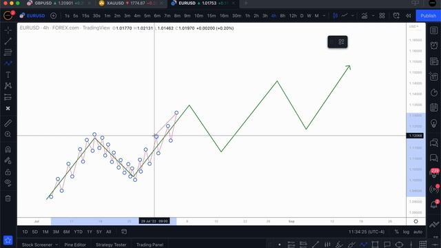Viewport: 441px width, 248px height.
Task: Open chart settings gear icon
Action: [416, 222]
